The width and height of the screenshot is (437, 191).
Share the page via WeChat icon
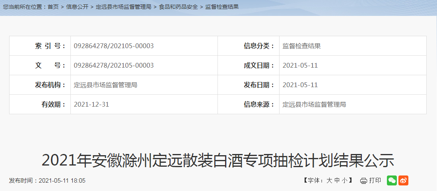click(x=392, y=181)
